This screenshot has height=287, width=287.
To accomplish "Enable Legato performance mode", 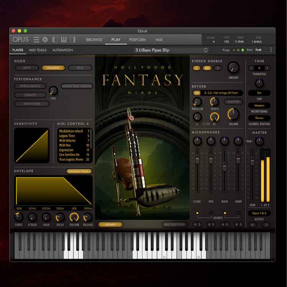I will pos(30,95).
